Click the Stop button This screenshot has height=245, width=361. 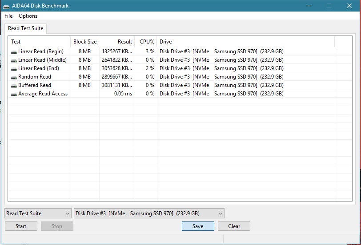tap(57, 226)
